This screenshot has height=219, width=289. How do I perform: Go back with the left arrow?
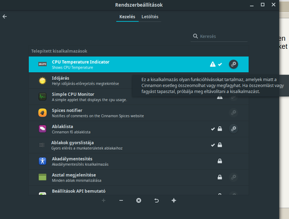5,16
